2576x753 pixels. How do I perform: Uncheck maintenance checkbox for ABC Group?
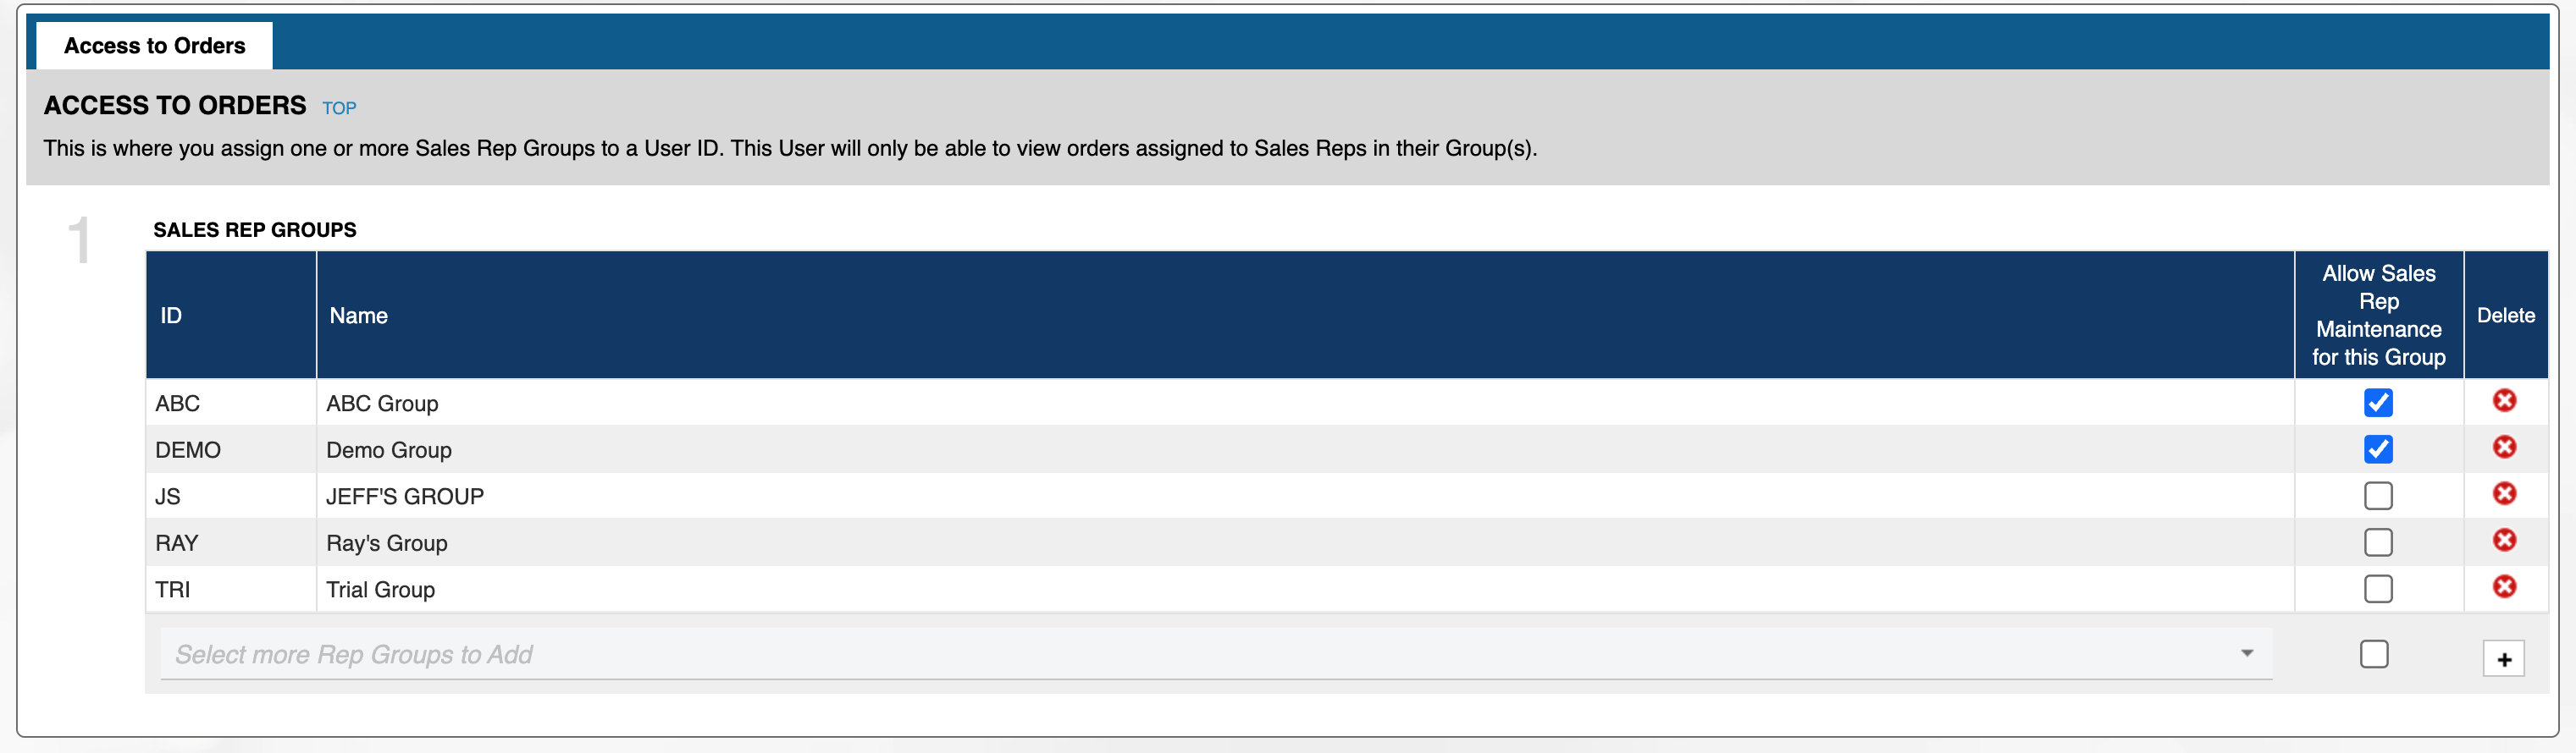(2378, 403)
